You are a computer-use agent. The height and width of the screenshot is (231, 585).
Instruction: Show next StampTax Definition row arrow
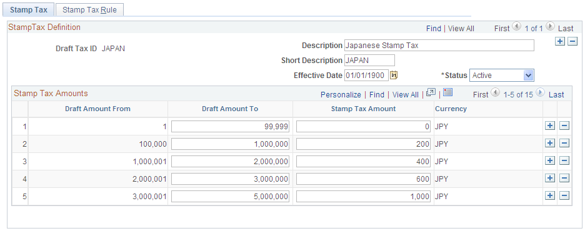pyautogui.click(x=550, y=26)
